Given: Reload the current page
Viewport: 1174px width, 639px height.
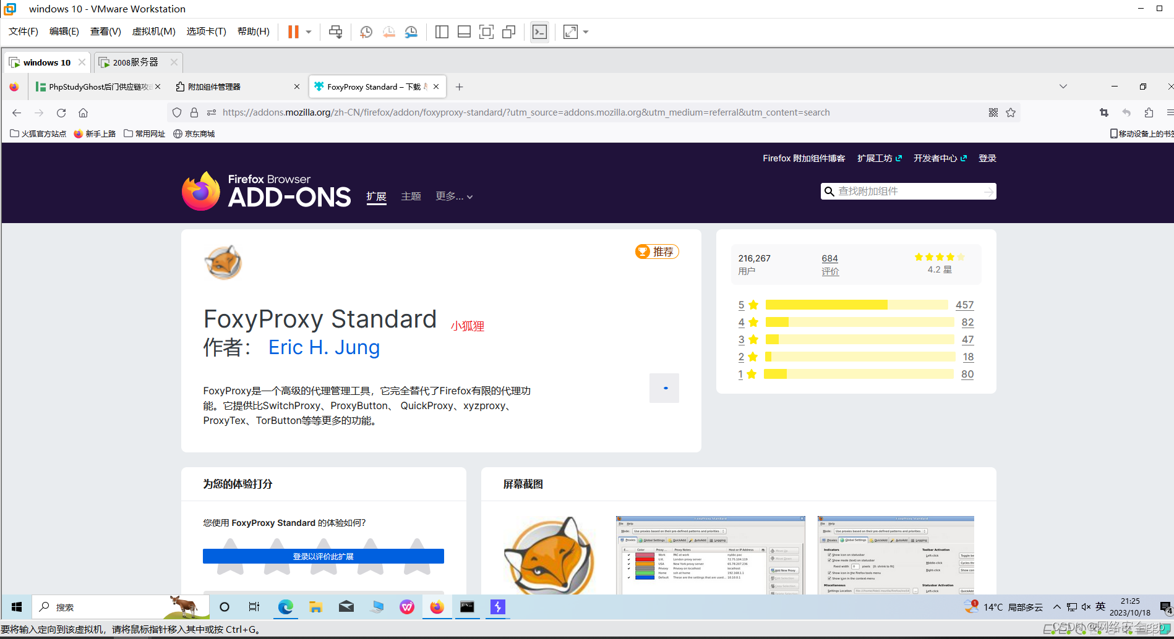Looking at the screenshot, I should [61, 112].
